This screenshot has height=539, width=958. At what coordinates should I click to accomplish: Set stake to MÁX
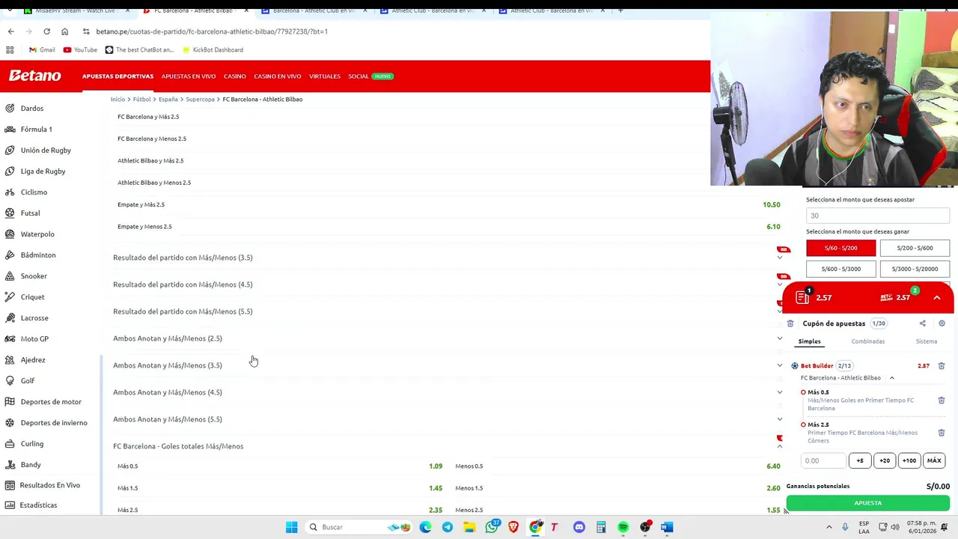click(933, 460)
